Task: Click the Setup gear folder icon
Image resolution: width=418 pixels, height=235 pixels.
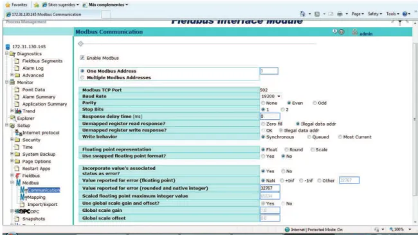Action: pos(12,126)
